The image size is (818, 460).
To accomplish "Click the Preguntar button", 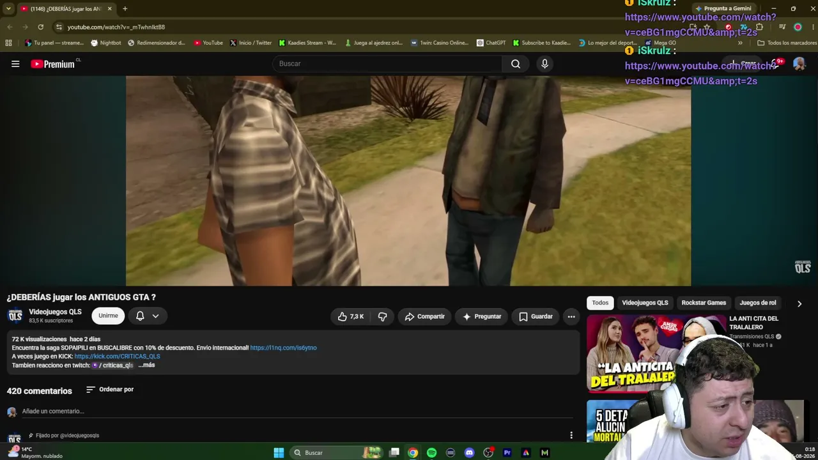I will pyautogui.click(x=482, y=316).
